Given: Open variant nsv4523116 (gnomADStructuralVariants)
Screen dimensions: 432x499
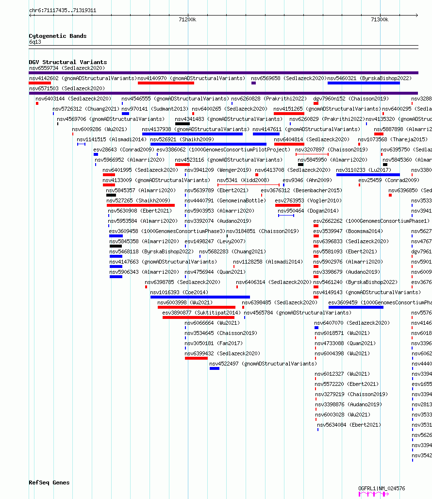Looking at the screenshot, I should point(229,160).
